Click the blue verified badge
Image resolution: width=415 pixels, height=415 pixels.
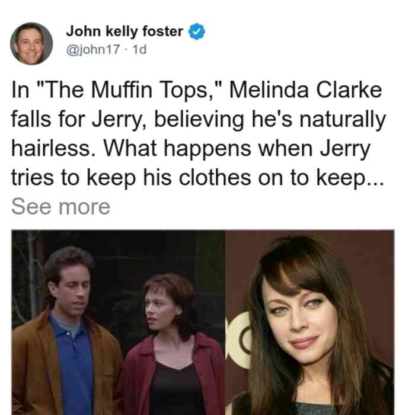pos(197,31)
